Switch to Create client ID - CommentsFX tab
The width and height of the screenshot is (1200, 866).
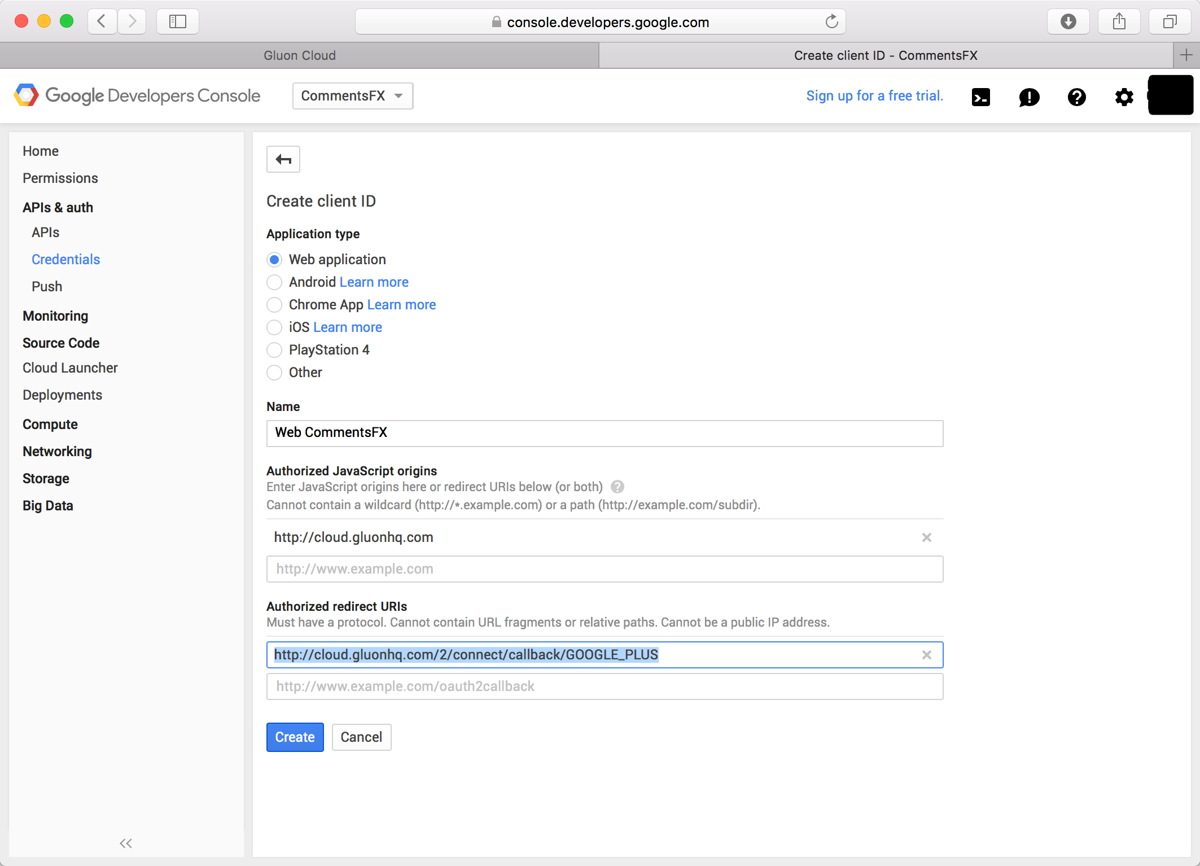pyautogui.click(x=886, y=55)
